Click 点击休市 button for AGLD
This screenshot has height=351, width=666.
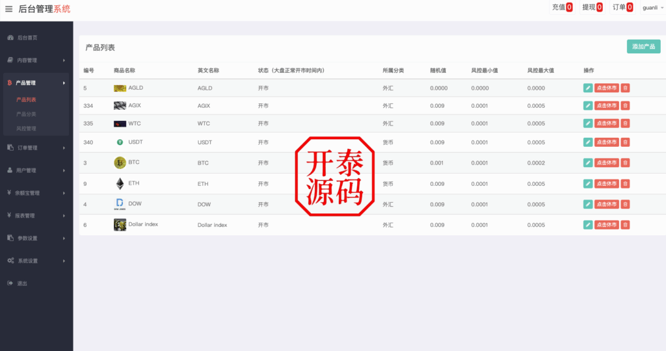607,88
